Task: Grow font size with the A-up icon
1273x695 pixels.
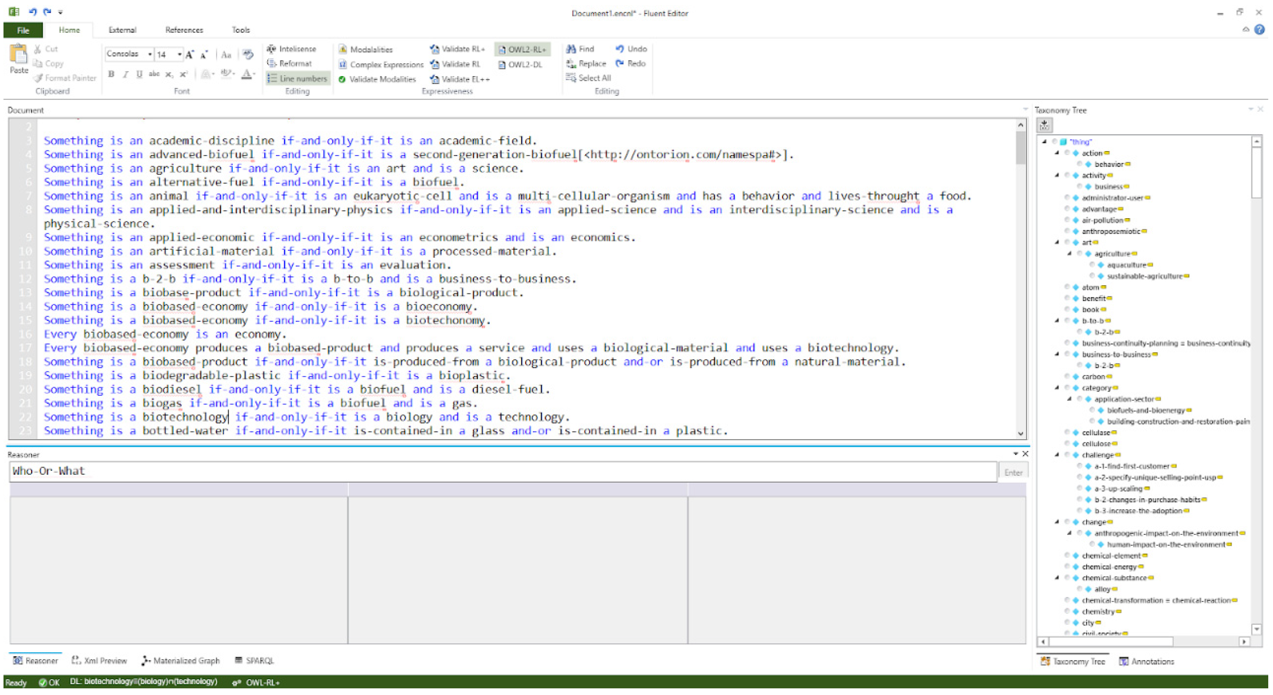Action: click(190, 54)
